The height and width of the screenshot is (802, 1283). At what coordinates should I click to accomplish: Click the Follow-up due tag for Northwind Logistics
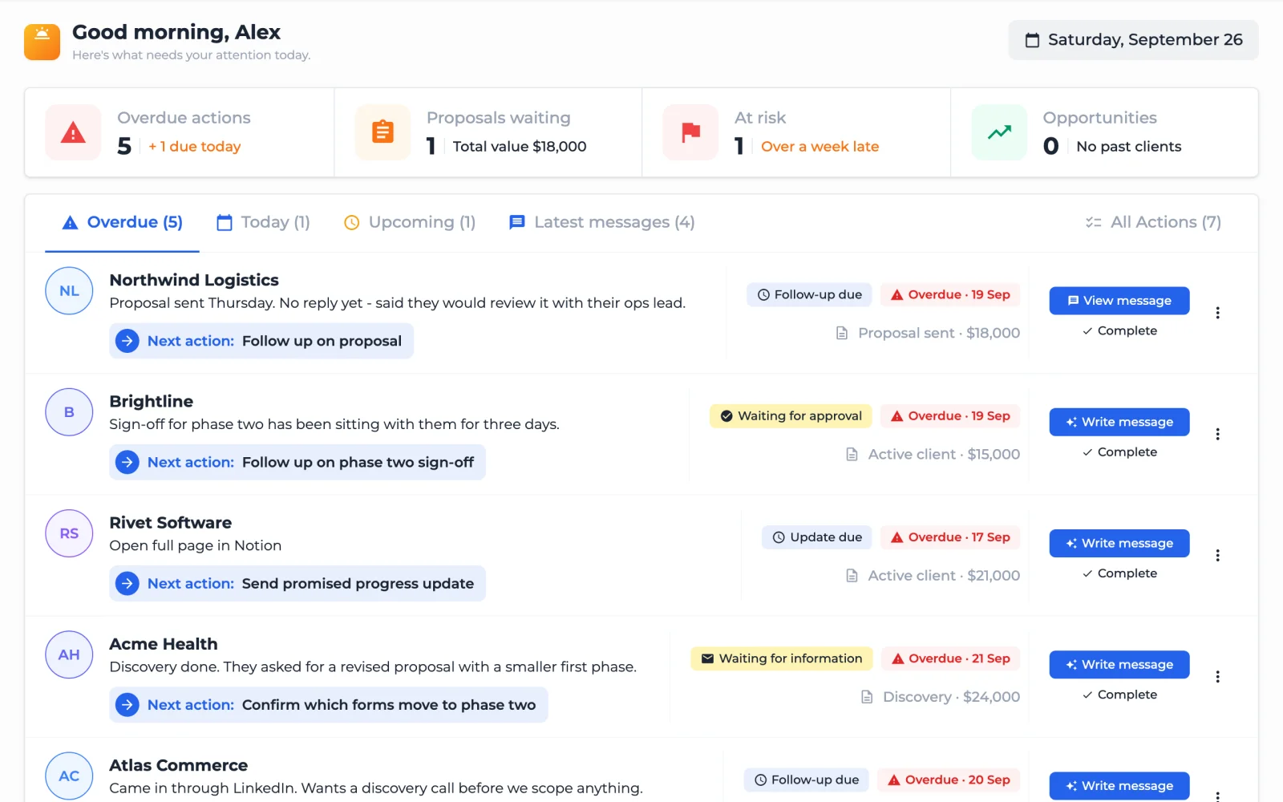pyautogui.click(x=810, y=294)
